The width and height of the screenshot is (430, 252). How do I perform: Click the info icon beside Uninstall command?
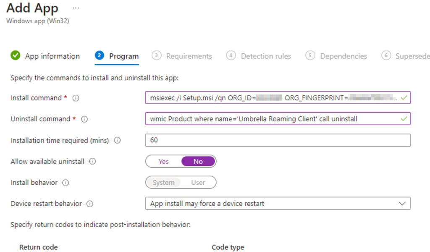coord(84,119)
